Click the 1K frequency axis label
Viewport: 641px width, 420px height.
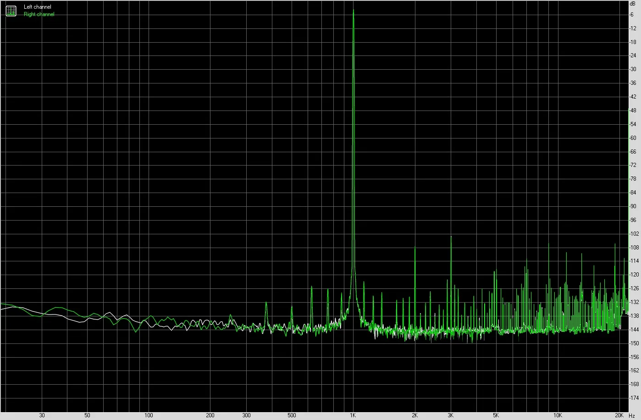353,415
